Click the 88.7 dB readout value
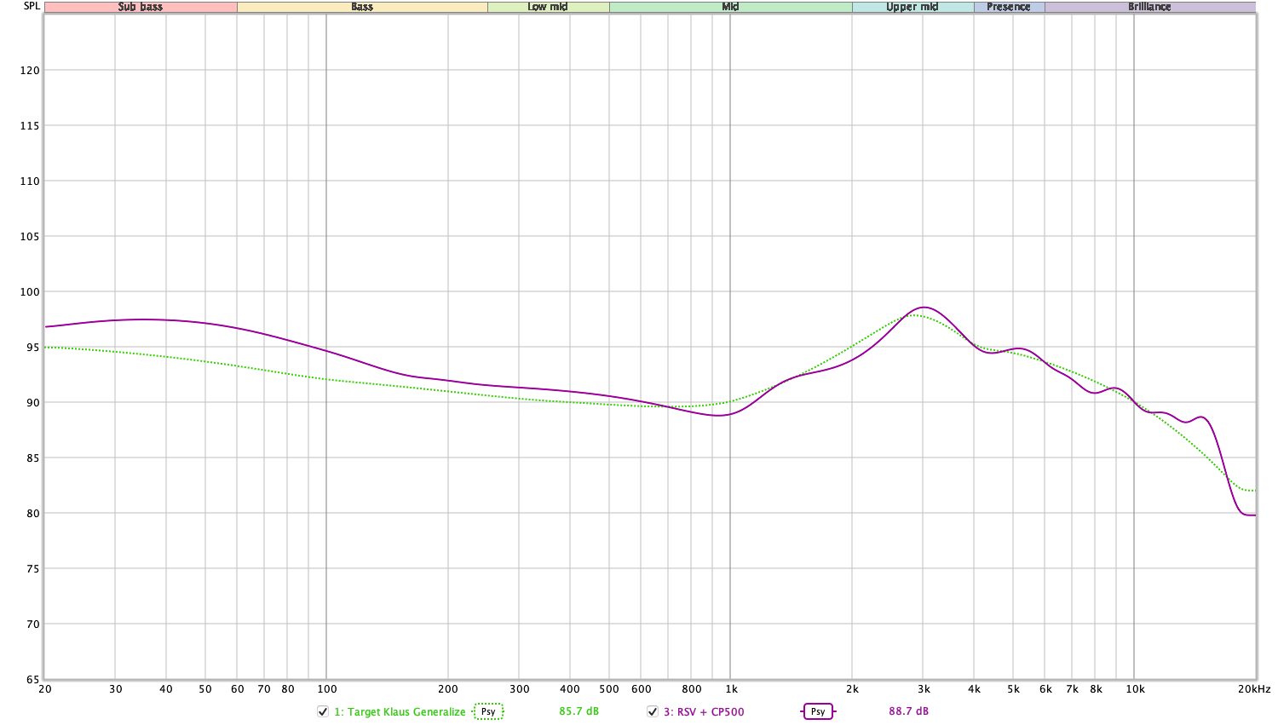Viewport: 1278px width, 725px height. tap(909, 711)
